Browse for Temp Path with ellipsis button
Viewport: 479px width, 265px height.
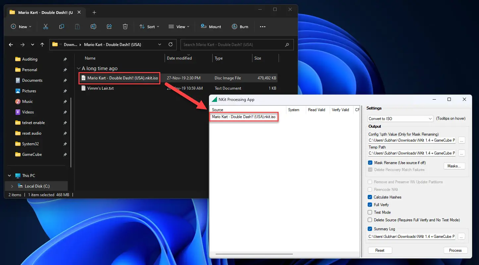coord(462,153)
